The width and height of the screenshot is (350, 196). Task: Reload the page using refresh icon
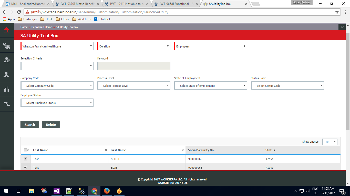(x=19, y=12)
